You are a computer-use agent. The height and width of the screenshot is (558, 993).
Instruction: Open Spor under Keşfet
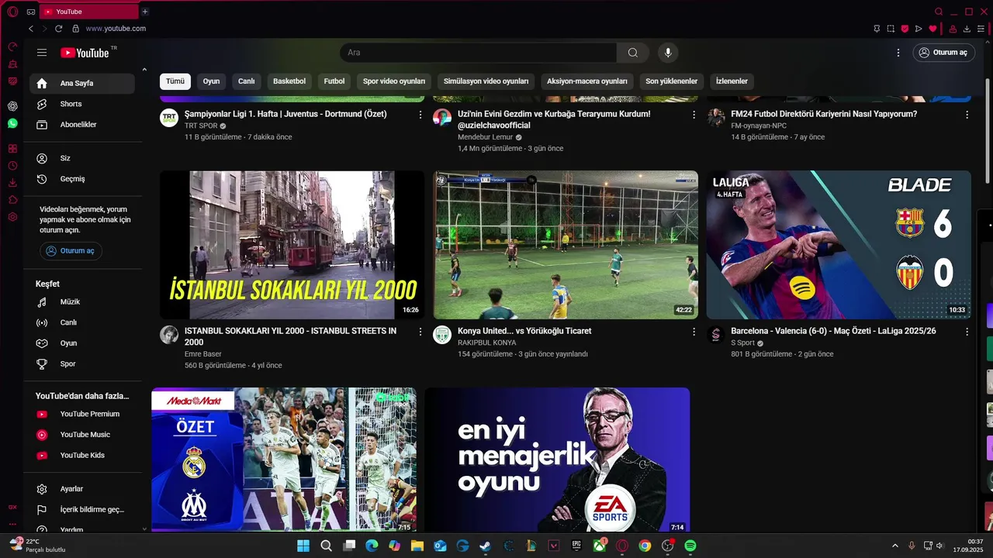(82, 363)
